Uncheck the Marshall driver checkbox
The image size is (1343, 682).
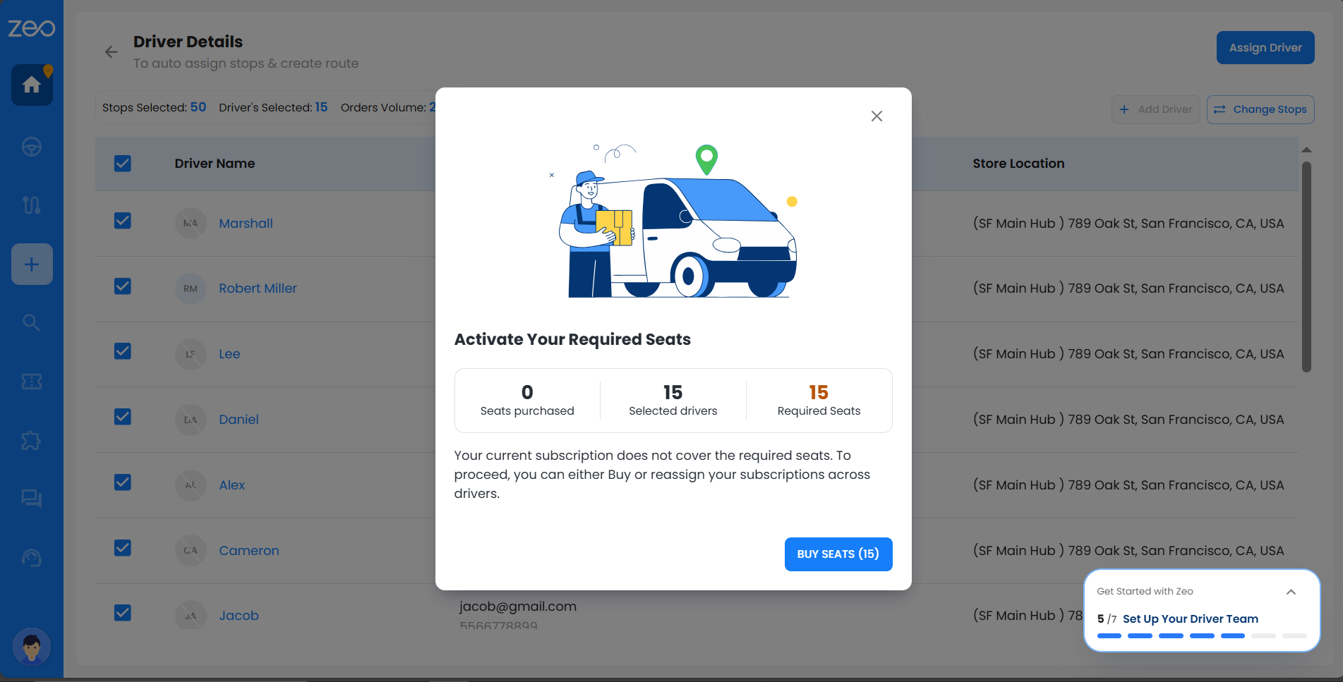123,221
